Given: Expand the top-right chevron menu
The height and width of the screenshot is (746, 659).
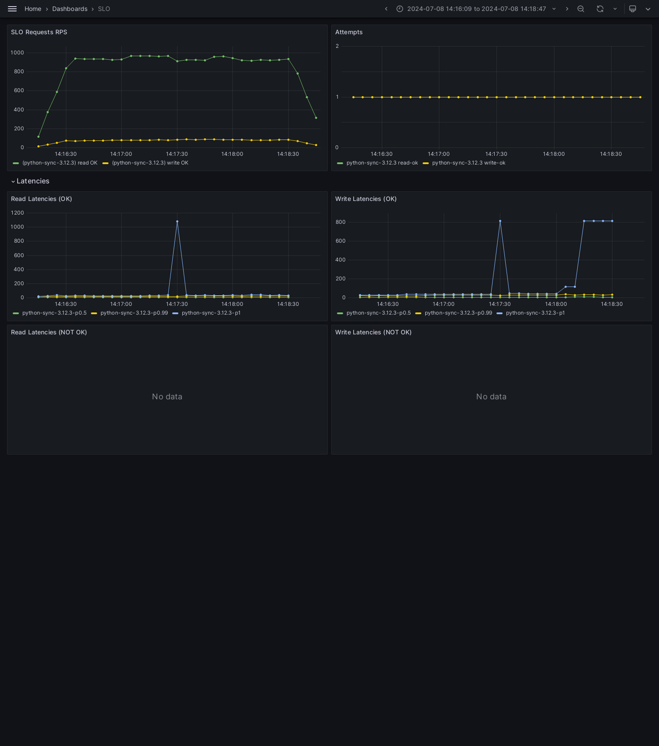Looking at the screenshot, I should (648, 9).
